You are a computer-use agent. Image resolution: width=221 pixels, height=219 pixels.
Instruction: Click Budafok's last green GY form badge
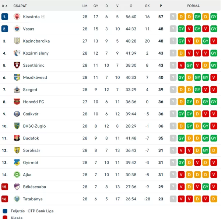(x=214, y=138)
